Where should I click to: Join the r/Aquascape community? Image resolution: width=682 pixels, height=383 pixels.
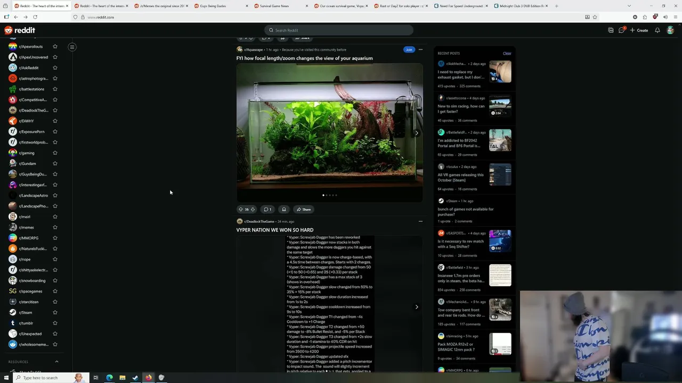[x=409, y=49]
